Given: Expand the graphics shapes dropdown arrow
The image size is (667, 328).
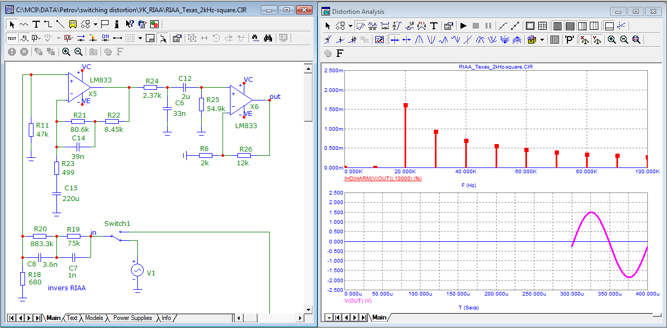Looking at the screenshot, I should pos(95,24).
